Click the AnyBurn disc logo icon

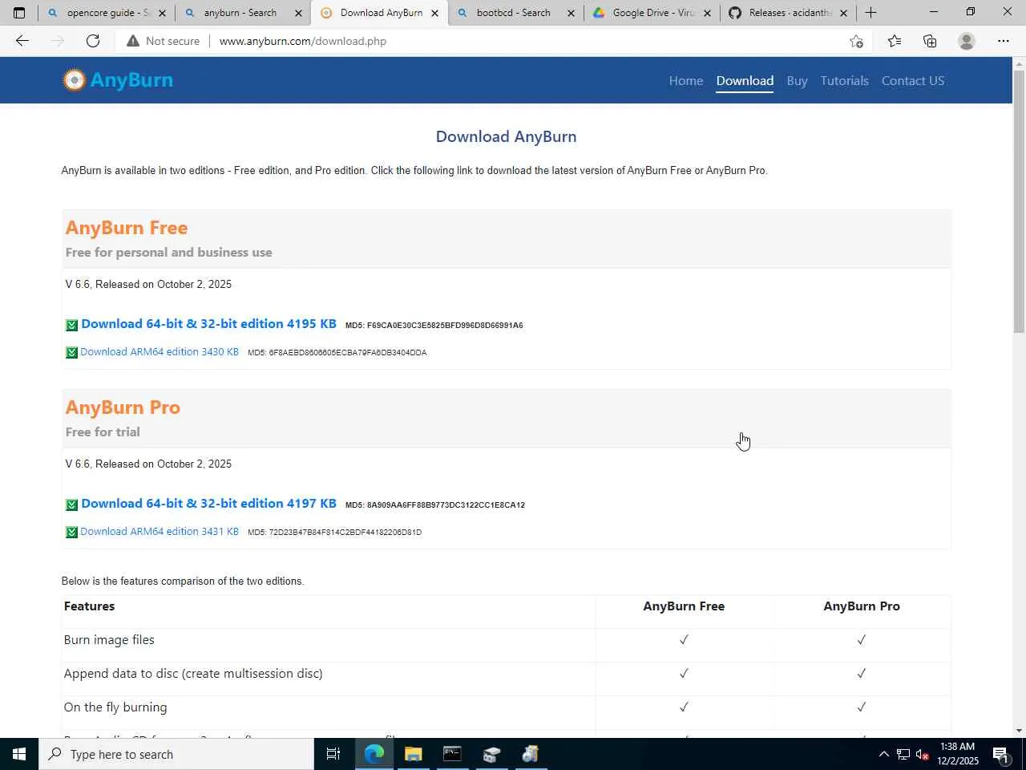point(74,80)
